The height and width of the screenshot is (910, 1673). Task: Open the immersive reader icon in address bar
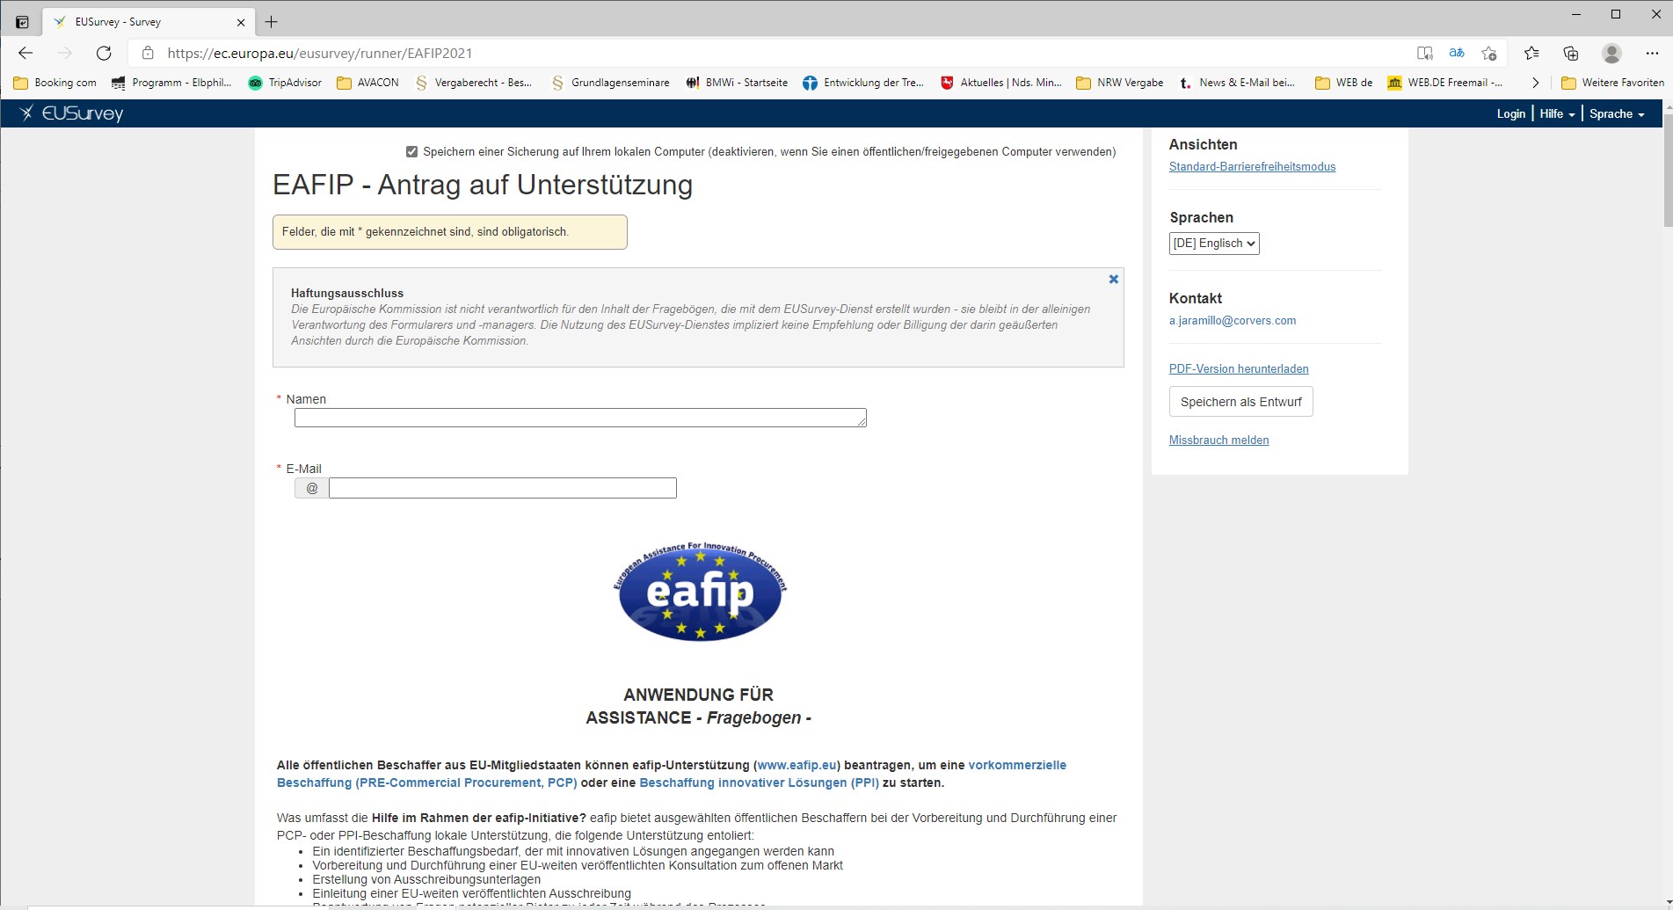(1423, 53)
